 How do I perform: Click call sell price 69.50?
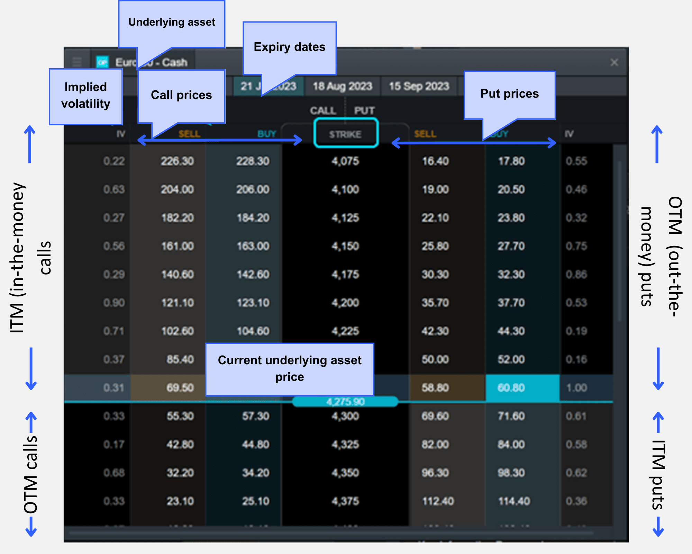click(180, 387)
